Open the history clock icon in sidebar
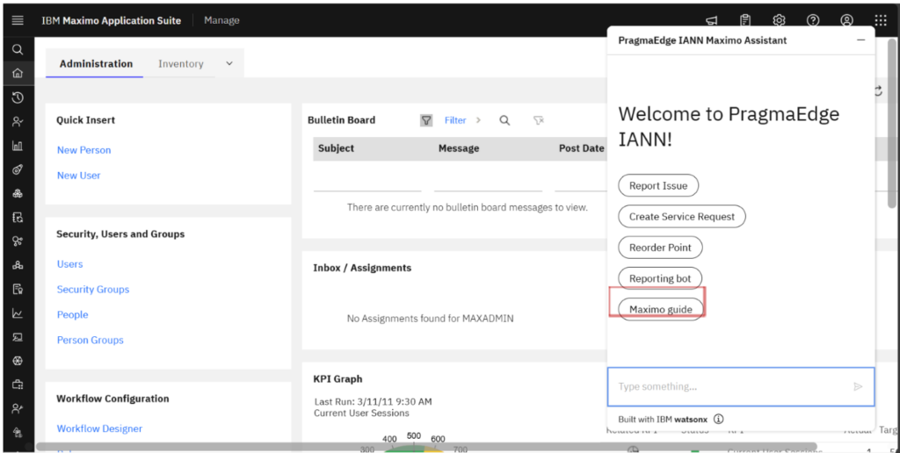900x453 pixels. click(x=18, y=97)
